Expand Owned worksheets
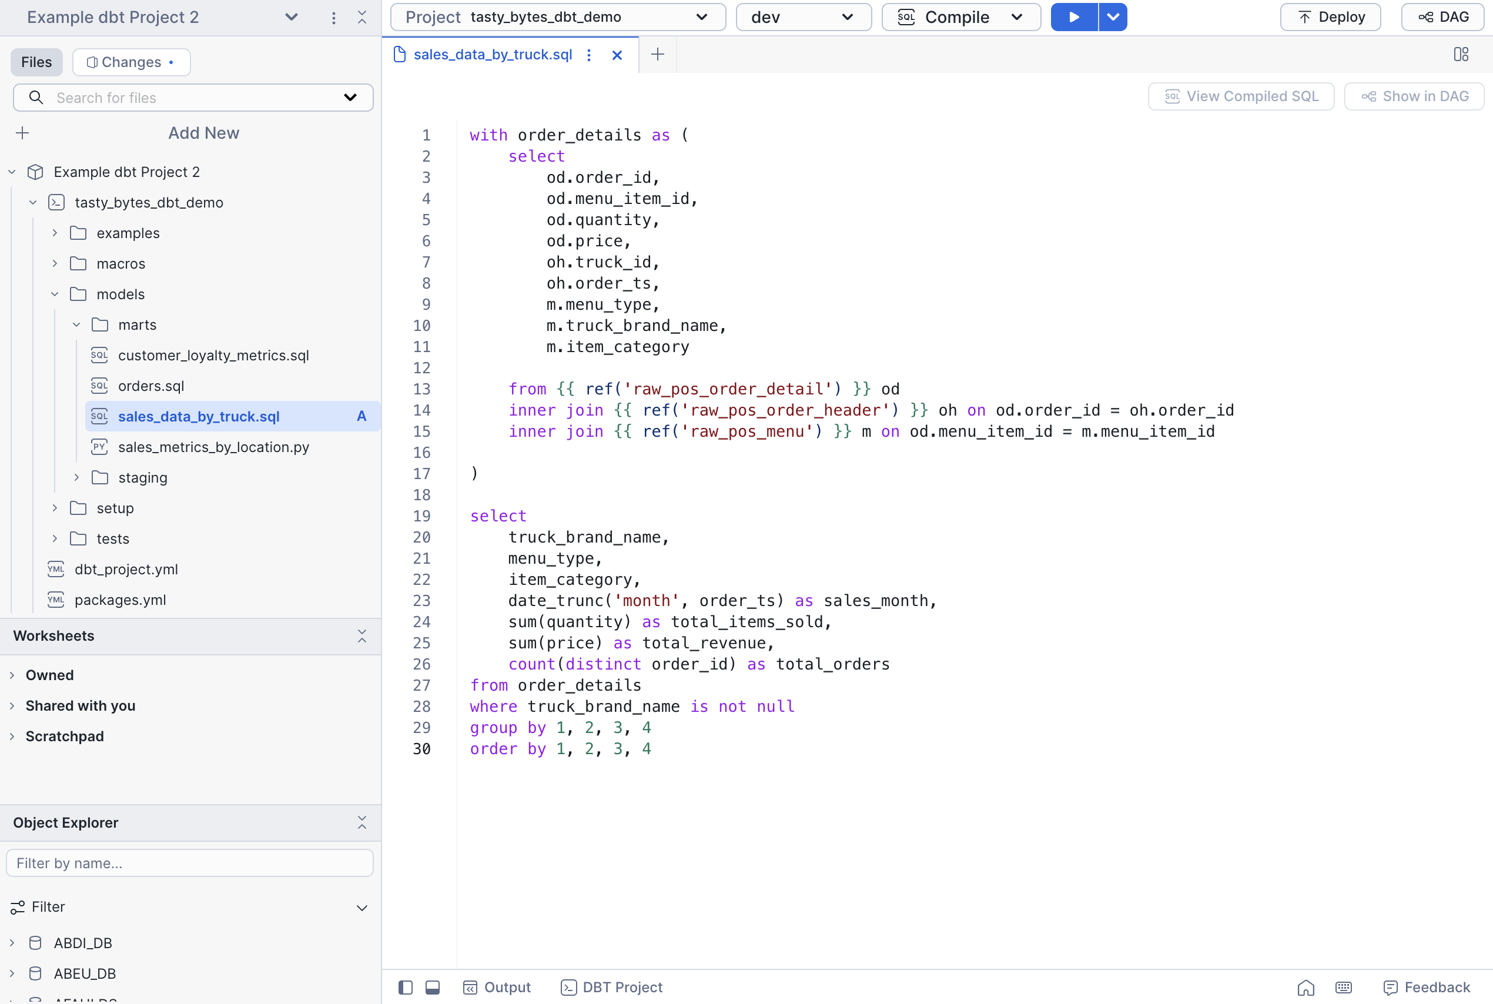 point(12,675)
